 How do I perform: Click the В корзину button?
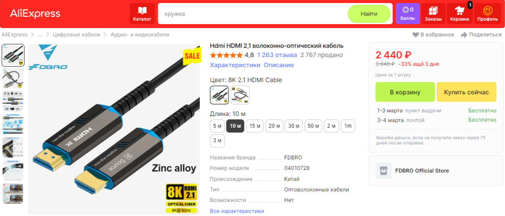click(405, 92)
